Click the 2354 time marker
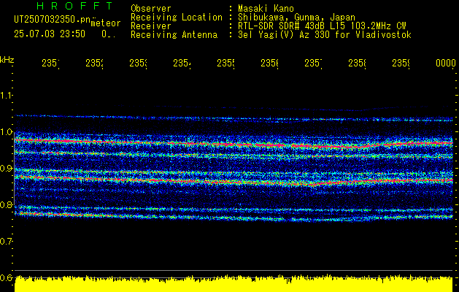The width and height of the screenshot is (459, 292). (182, 64)
